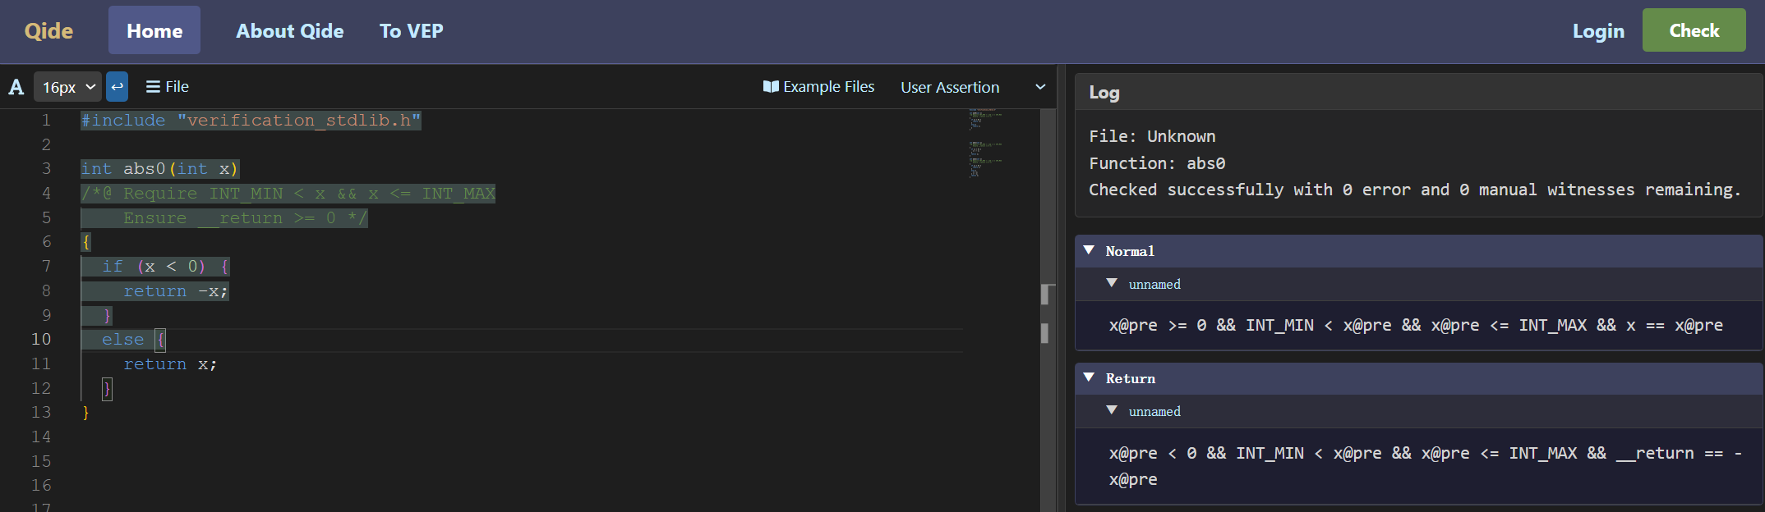Click the Login link
The width and height of the screenshot is (1765, 512).
1598,31
